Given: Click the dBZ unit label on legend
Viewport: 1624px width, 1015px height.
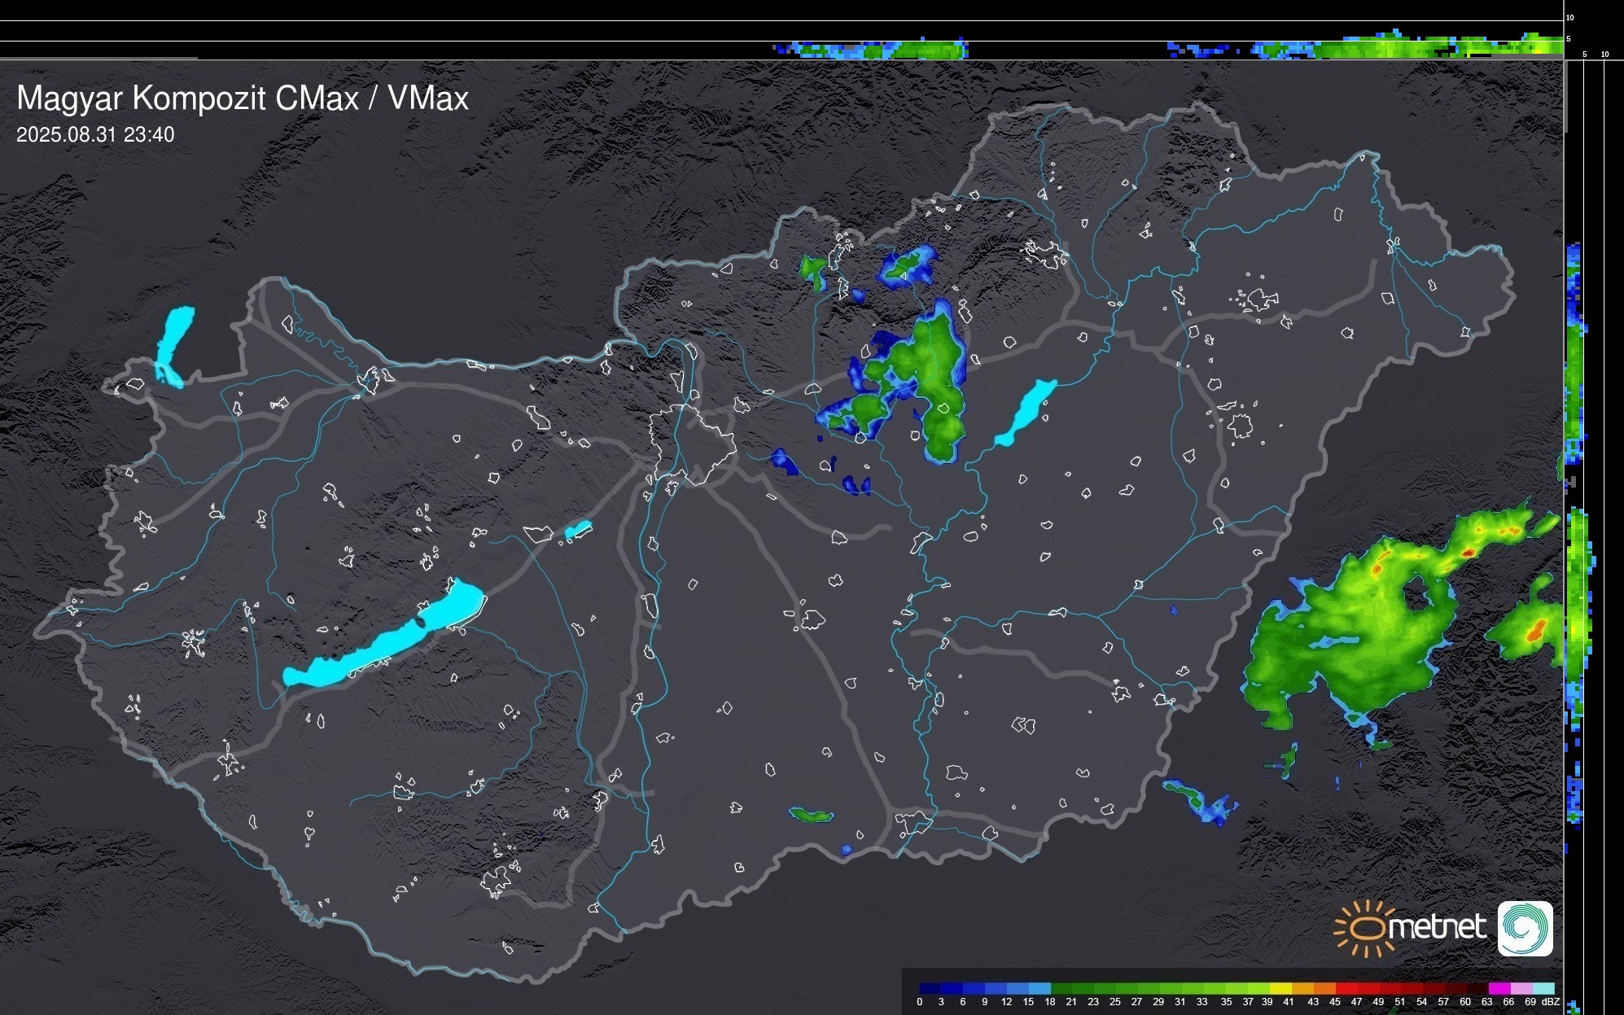Looking at the screenshot, I should click(x=1550, y=1002).
